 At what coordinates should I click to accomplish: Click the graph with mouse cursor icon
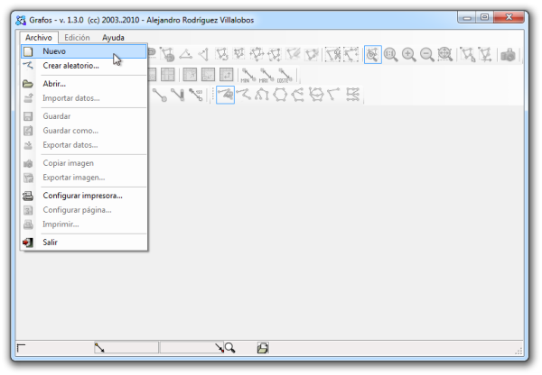coord(467,54)
